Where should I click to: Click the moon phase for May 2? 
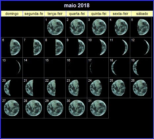click(77, 27)
